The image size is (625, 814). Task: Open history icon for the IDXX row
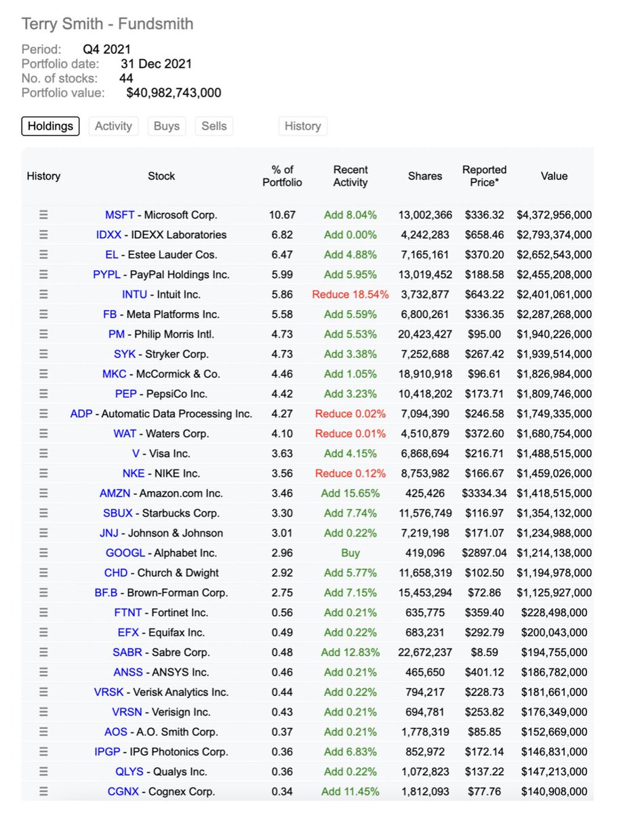pos(43,235)
